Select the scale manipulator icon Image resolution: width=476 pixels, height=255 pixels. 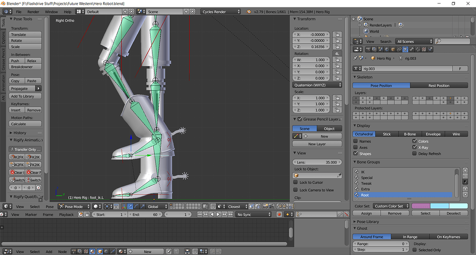tap(143, 207)
